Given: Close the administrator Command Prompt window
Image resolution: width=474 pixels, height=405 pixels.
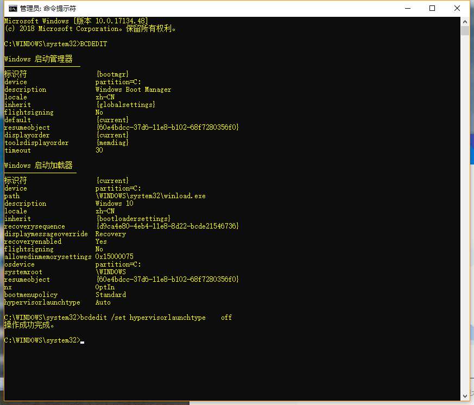Looking at the screenshot, I should click(458, 8).
